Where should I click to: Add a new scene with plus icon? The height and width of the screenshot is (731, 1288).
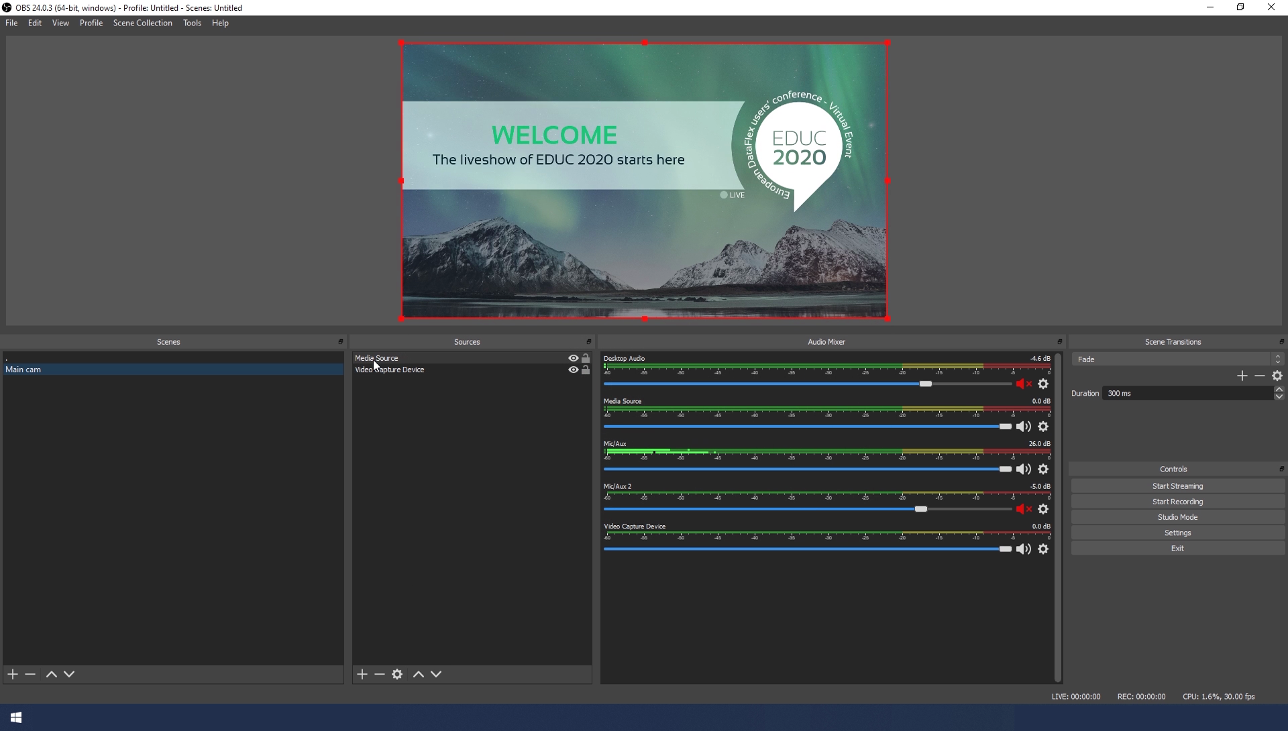tap(13, 674)
